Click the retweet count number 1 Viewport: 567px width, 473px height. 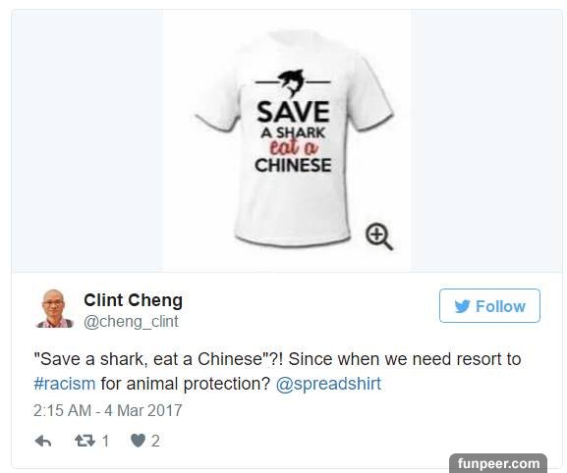click(x=105, y=441)
